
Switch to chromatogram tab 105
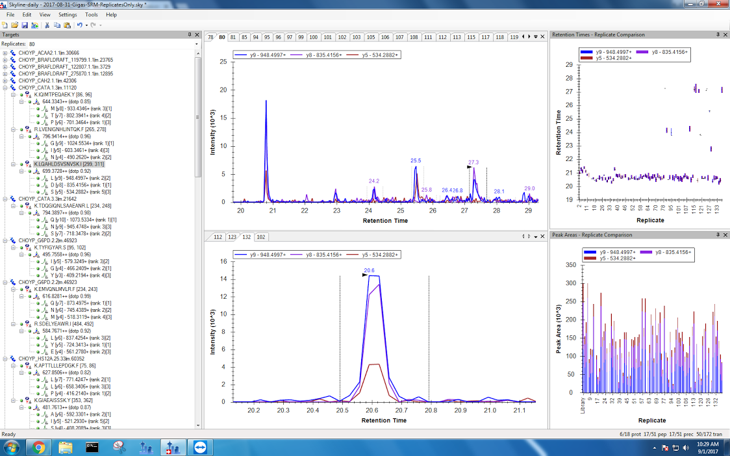pyautogui.click(x=371, y=37)
